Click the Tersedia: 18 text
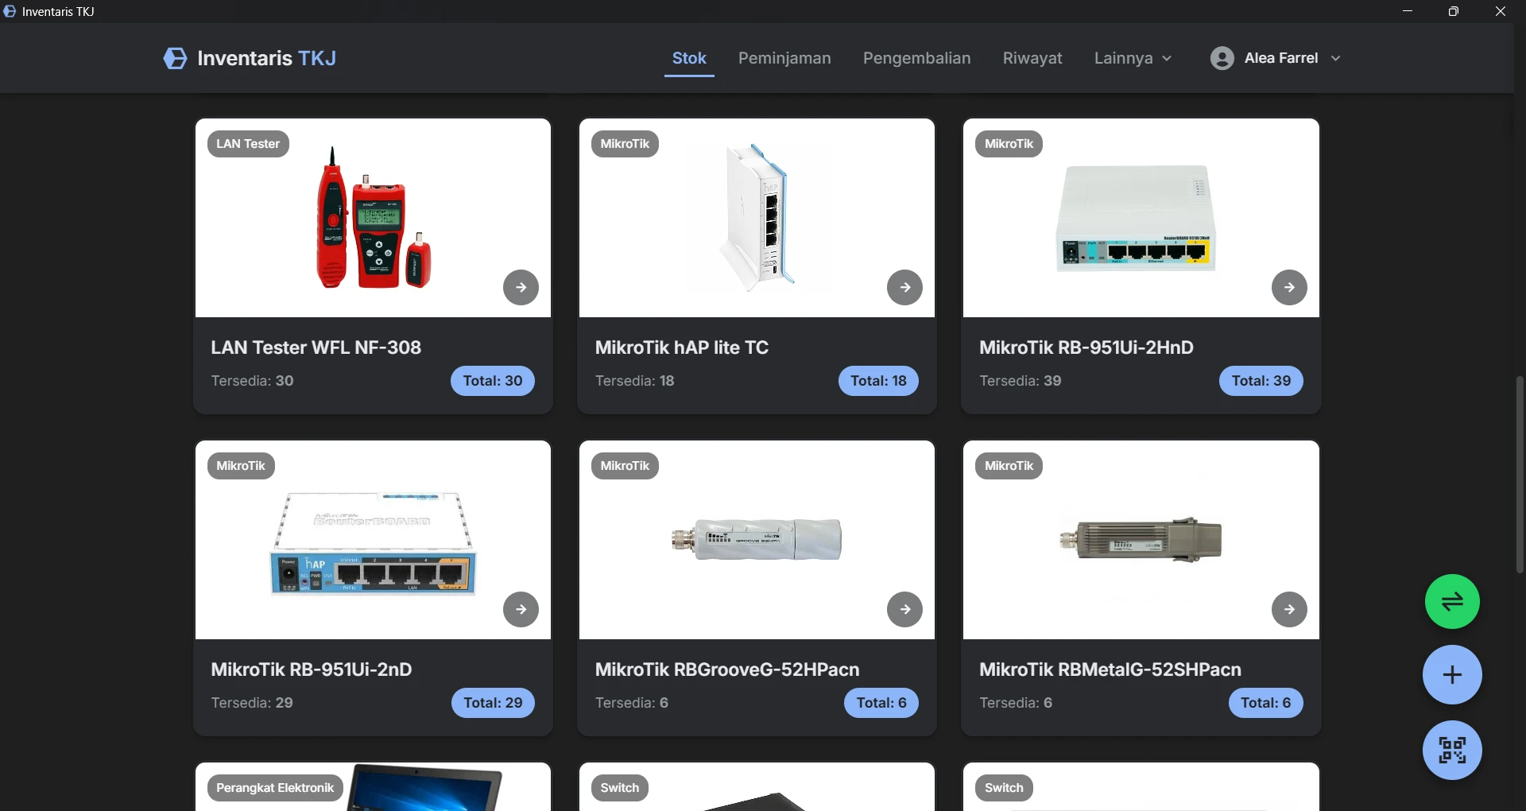 click(634, 381)
